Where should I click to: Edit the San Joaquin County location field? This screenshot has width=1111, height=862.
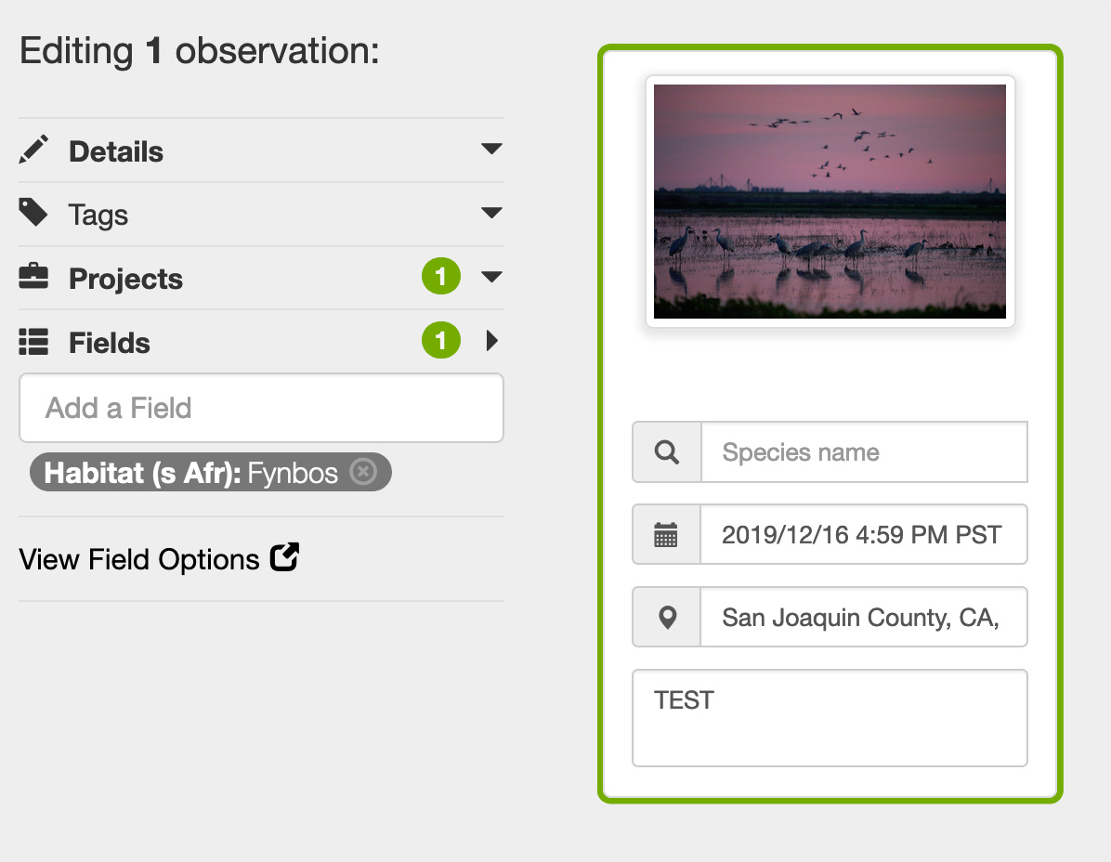pos(864,617)
